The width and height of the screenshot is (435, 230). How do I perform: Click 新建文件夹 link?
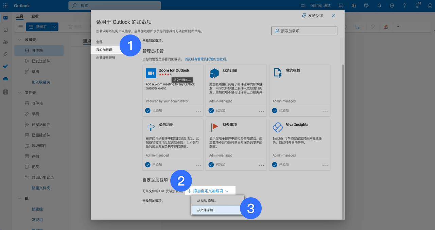41,188
